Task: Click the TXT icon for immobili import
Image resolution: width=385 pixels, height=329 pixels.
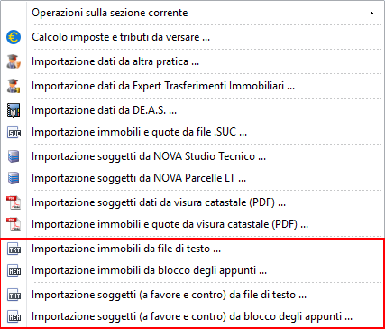Action: point(14,249)
